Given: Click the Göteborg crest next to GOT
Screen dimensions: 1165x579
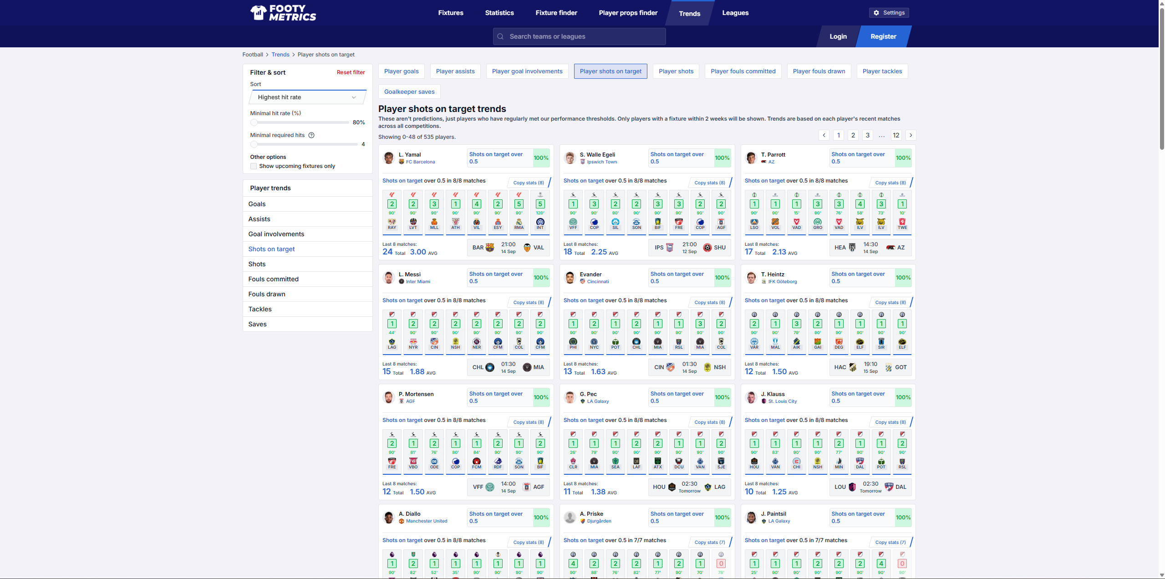Looking at the screenshot, I should point(889,367).
